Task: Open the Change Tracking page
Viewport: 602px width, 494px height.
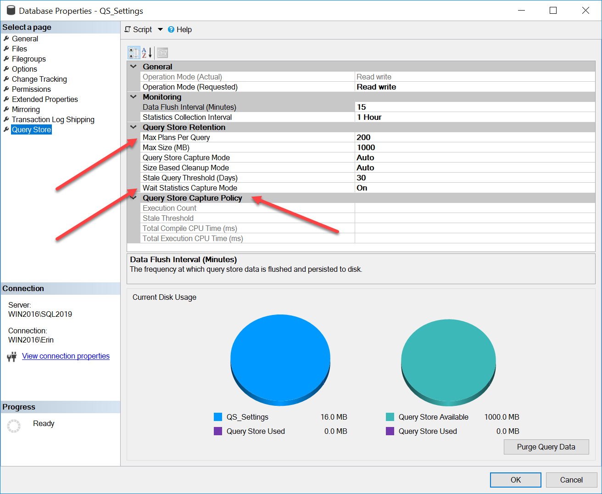Action: (39, 79)
